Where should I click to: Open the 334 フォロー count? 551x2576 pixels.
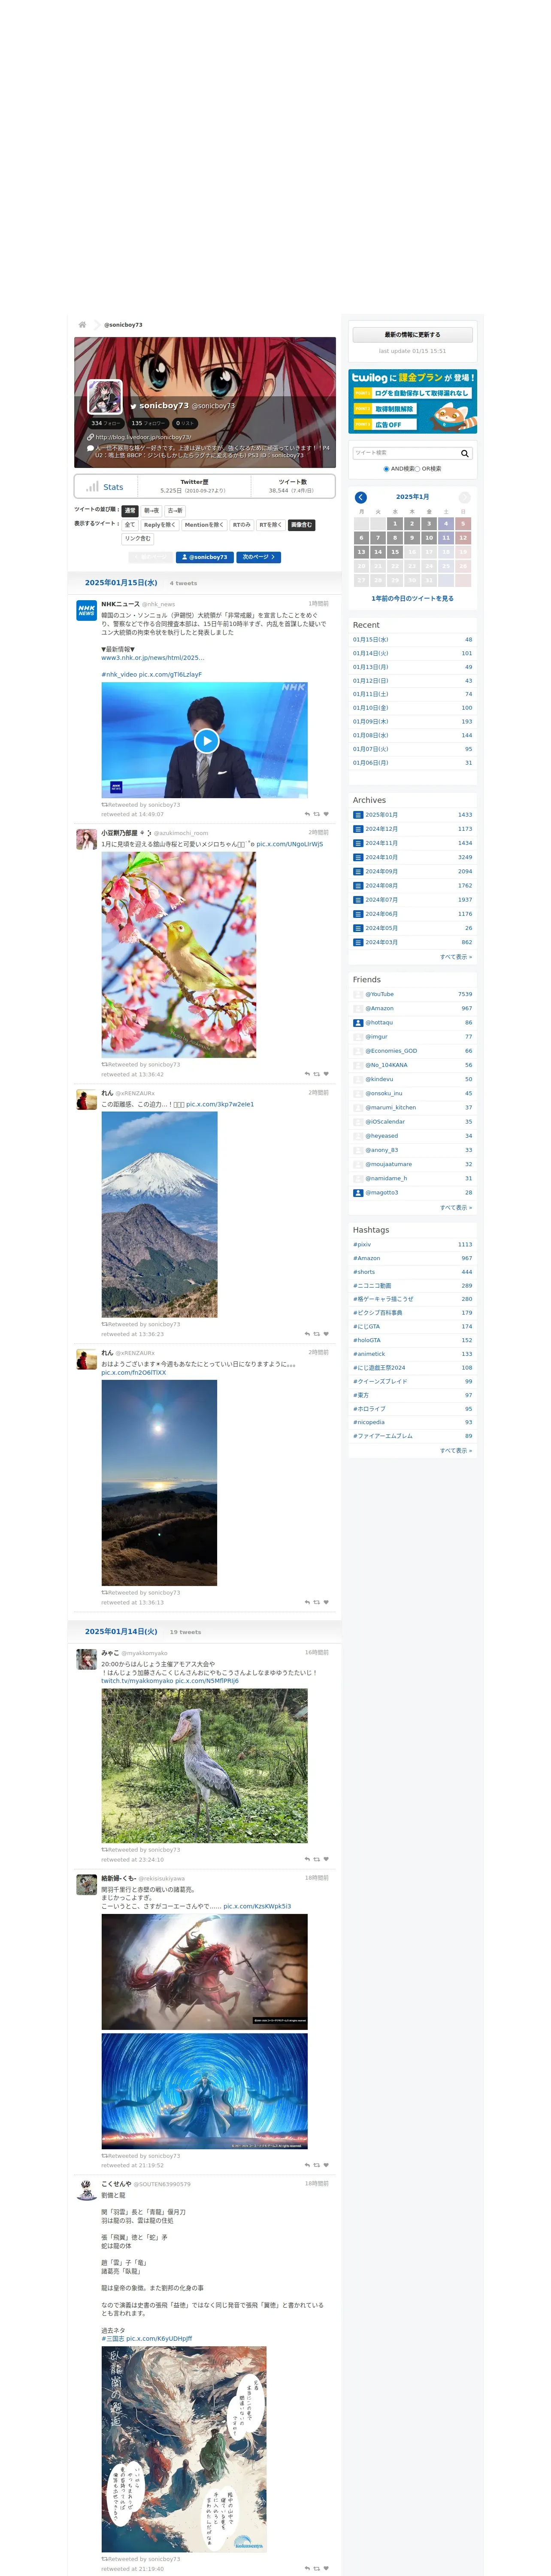(x=105, y=423)
